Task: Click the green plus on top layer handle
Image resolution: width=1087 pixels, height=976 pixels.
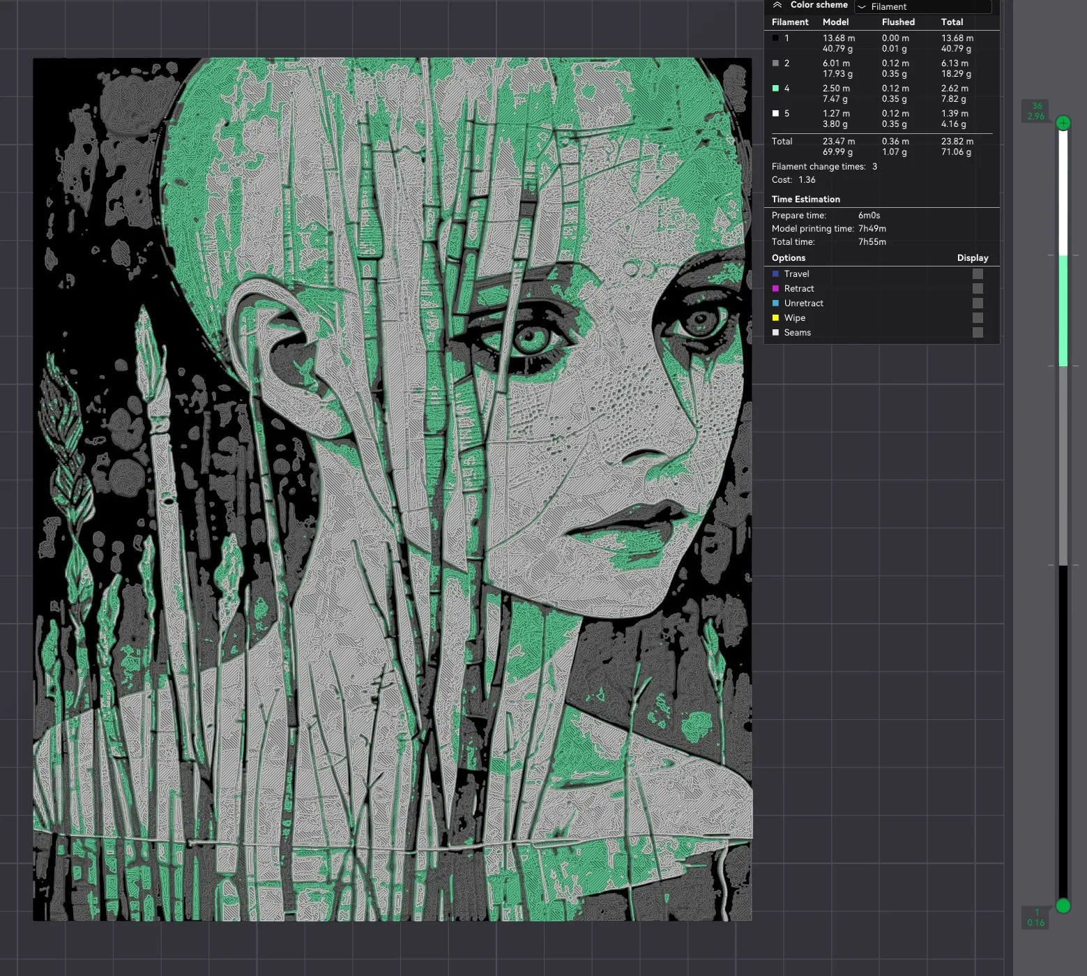Action: [x=1063, y=123]
